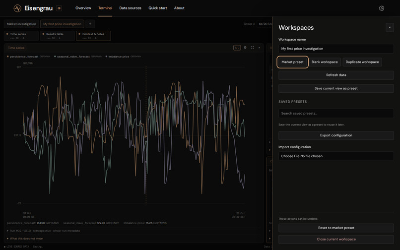Open Time series panel settings gear
The width and height of the screenshot is (400, 250).
point(245,48)
